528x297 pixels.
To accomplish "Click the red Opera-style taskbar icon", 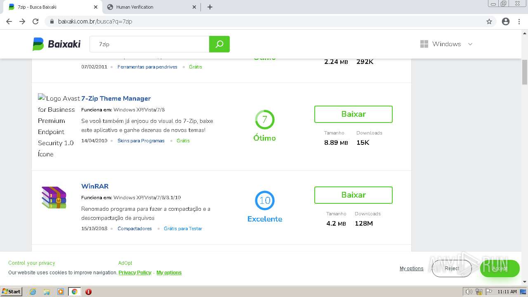I will click(88, 292).
